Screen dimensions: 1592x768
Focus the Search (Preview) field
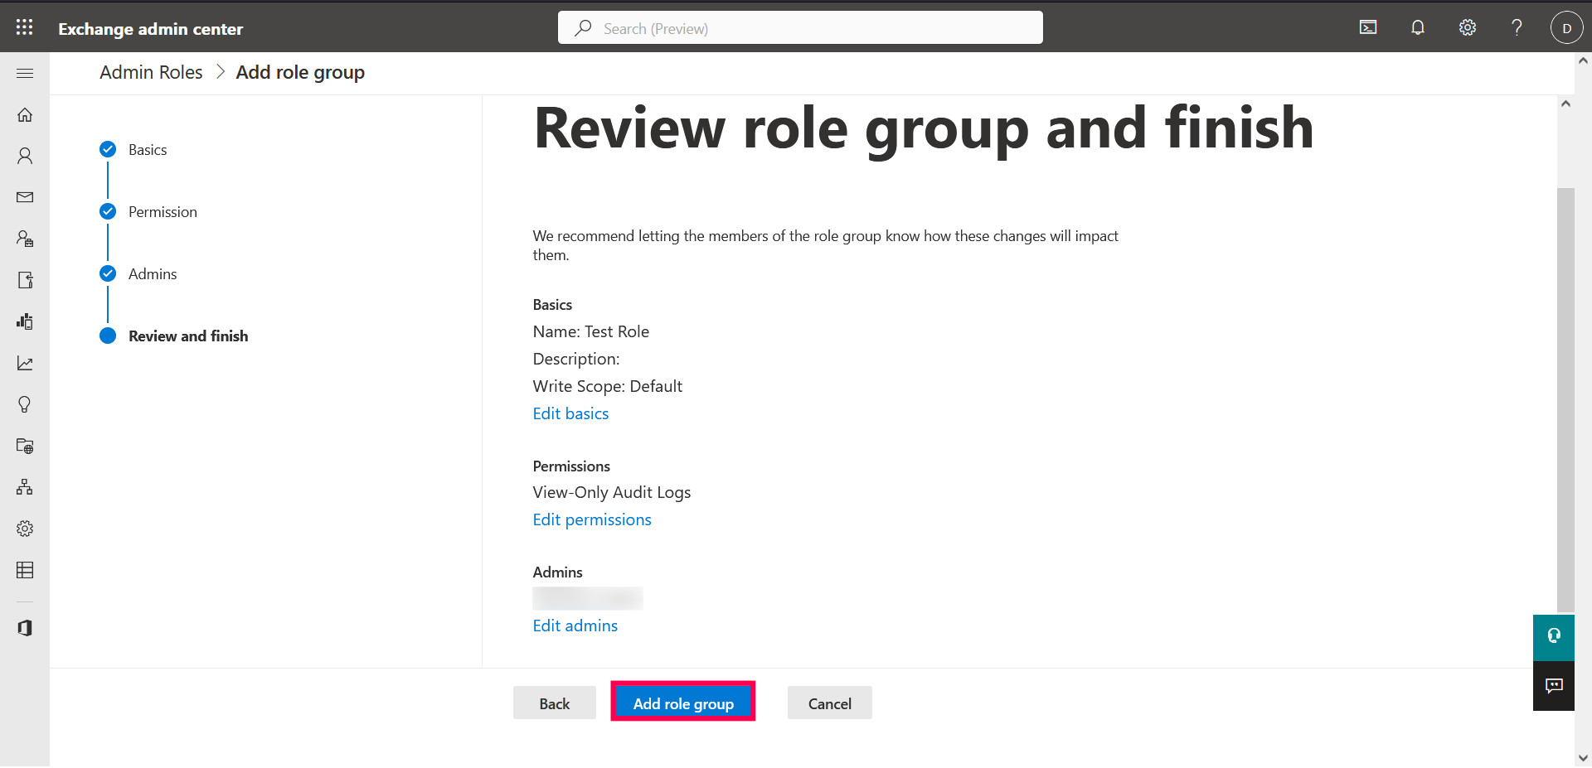[x=800, y=28]
